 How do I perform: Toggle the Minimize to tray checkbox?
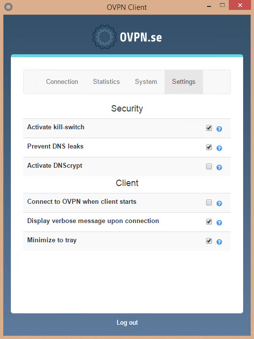(x=209, y=241)
